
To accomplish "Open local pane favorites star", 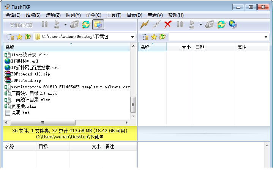I will pyautogui.click(x=19, y=37).
